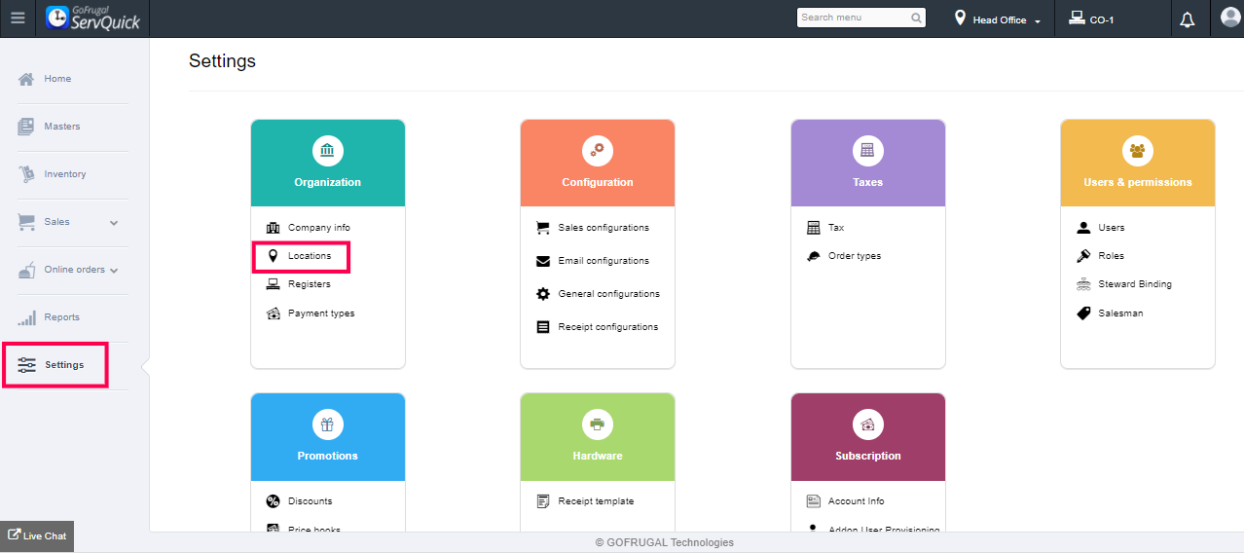Open the Live Chat button
The image size is (1244, 553).
click(37, 536)
